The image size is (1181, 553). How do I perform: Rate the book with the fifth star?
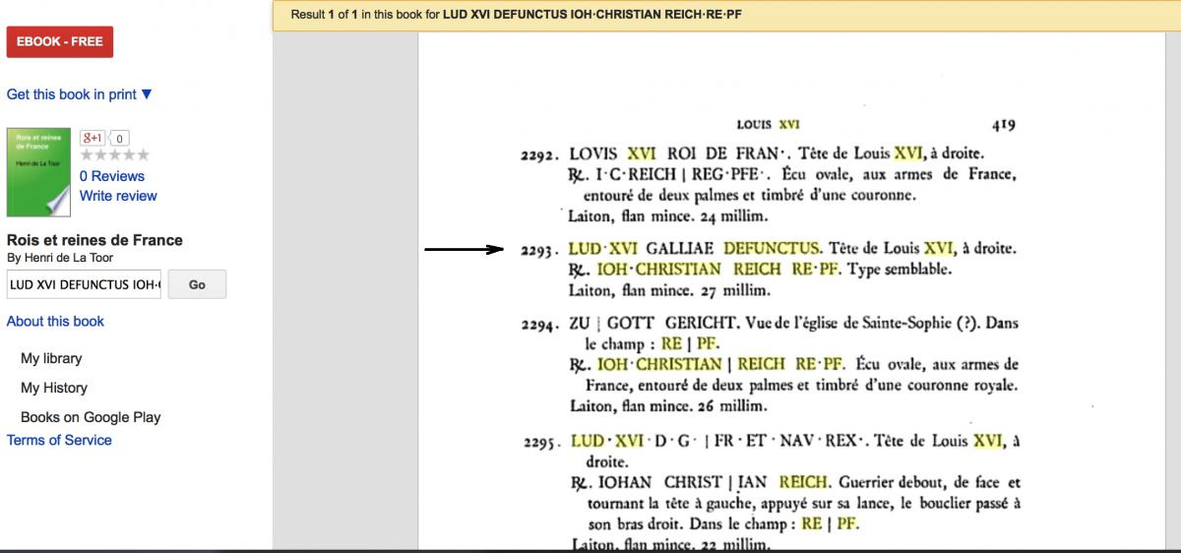(x=143, y=155)
